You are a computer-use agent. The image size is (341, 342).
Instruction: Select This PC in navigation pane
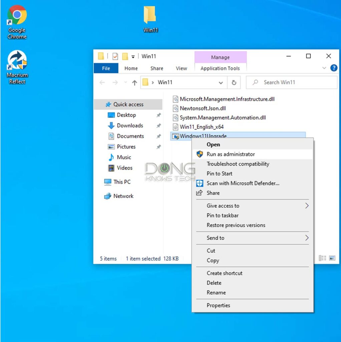pyautogui.click(x=122, y=182)
